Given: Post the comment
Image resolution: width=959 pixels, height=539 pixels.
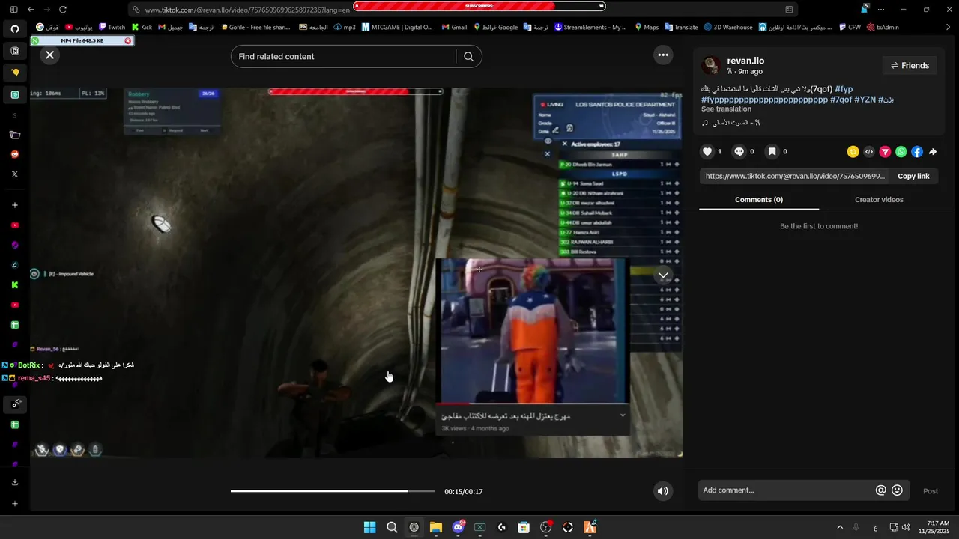Looking at the screenshot, I should (x=931, y=491).
